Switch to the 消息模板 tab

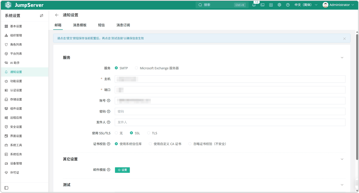click(x=80, y=25)
